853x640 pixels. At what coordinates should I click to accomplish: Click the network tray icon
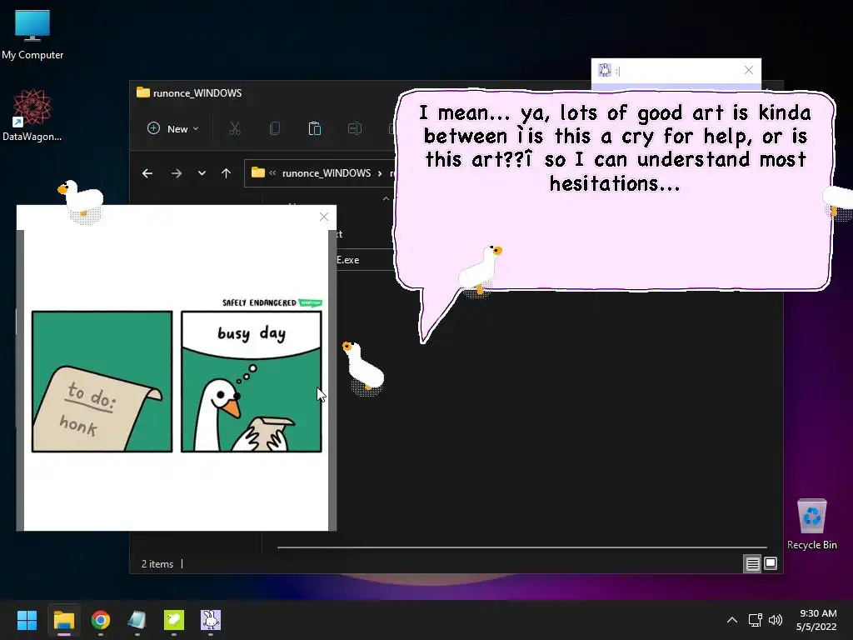point(755,620)
